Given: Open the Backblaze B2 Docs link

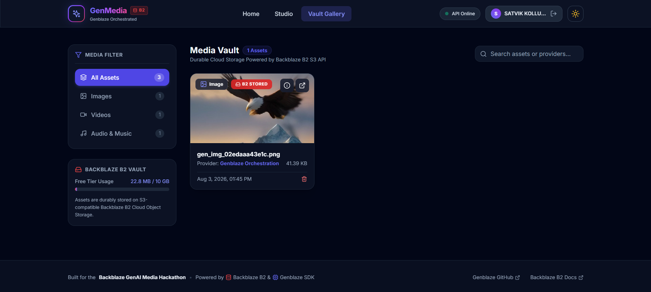Looking at the screenshot, I should coord(557,277).
